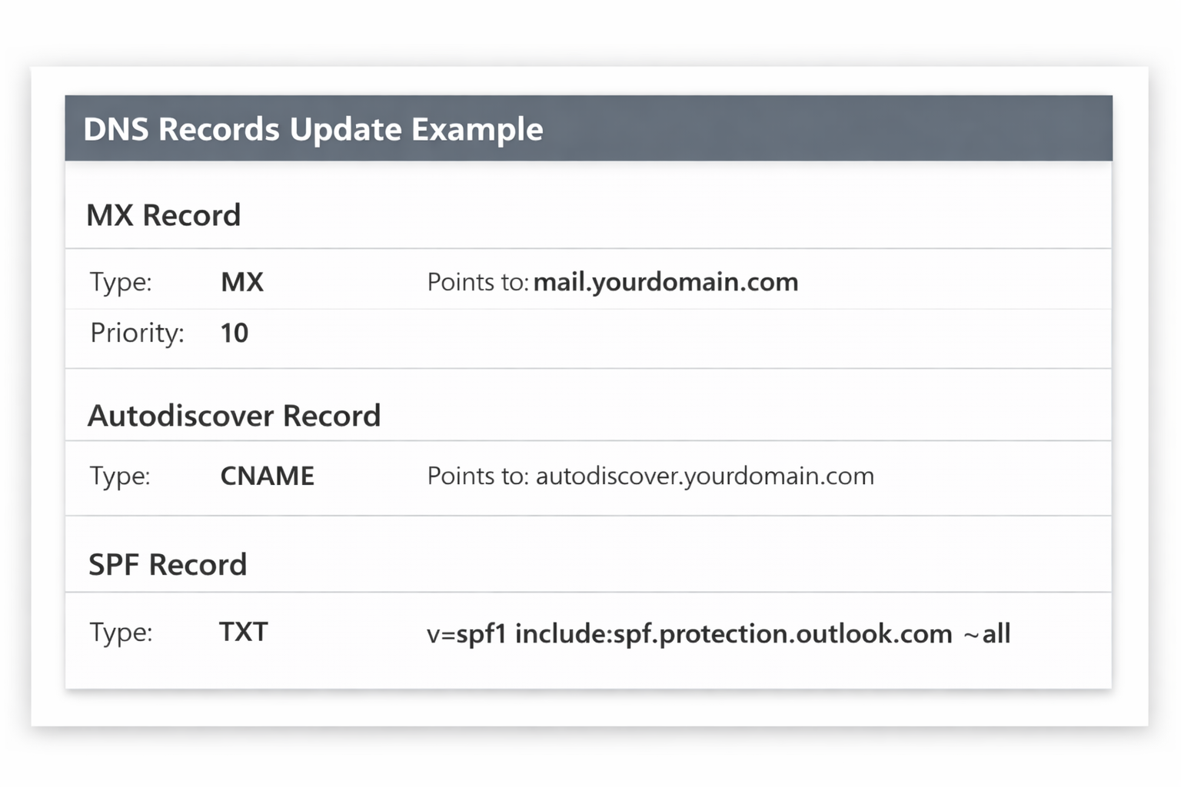This screenshot has width=1181, height=787.
Task: Click the "DNS Records Update Example" title
Action: (x=313, y=129)
